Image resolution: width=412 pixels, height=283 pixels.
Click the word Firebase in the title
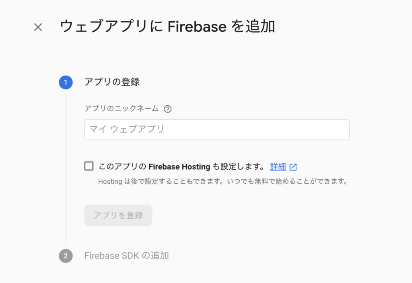point(197,27)
